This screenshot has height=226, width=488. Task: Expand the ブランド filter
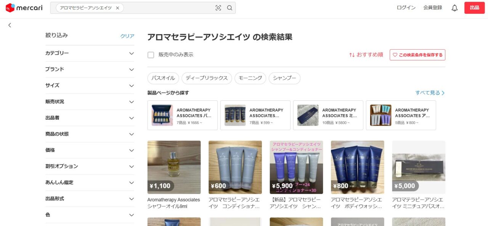click(90, 69)
